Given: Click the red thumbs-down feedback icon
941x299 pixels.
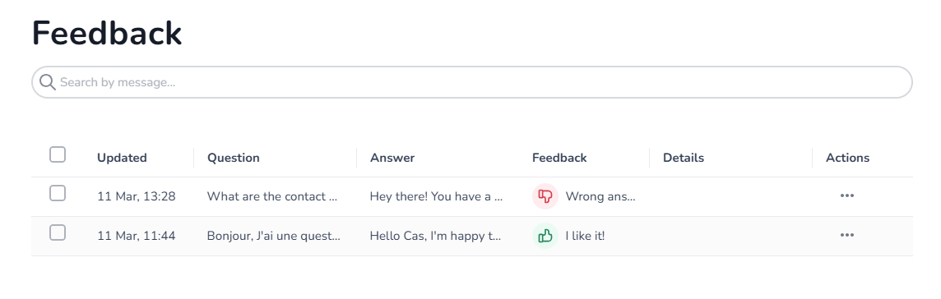Looking at the screenshot, I should pos(545,196).
